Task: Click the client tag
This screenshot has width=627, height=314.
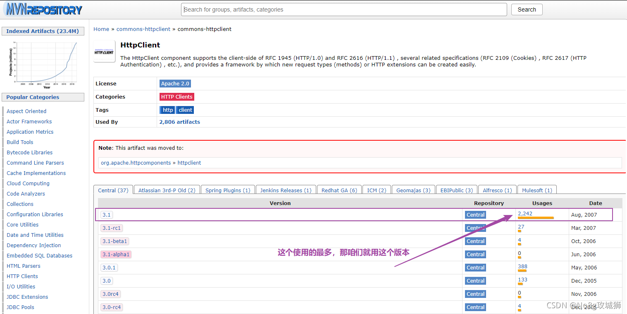Action: (x=185, y=110)
